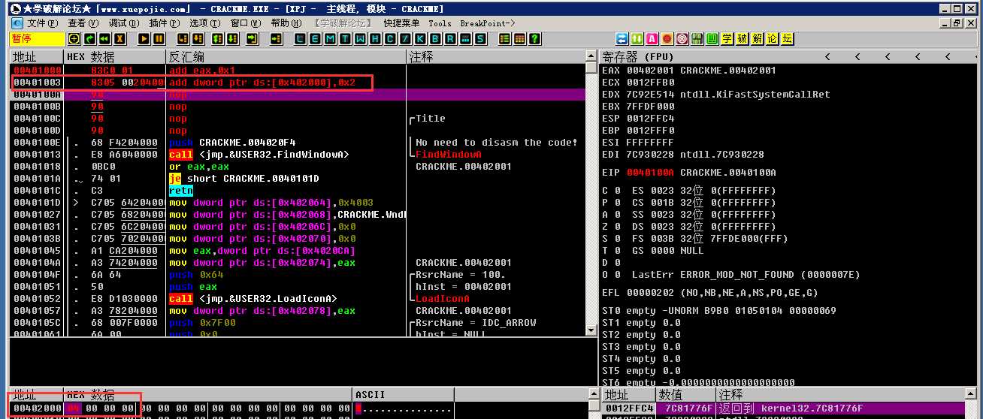Viewport: 983px width, 419px height.
Task: Click the EFL 00000202 flags line
Action: coord(710,293)
